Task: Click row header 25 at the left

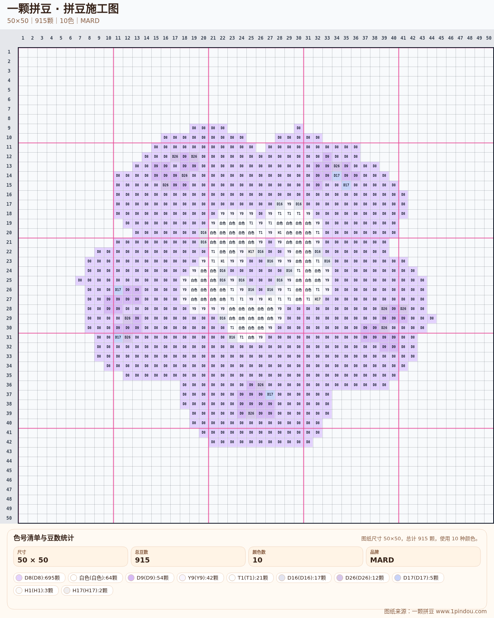Action: tap(9, 280)
